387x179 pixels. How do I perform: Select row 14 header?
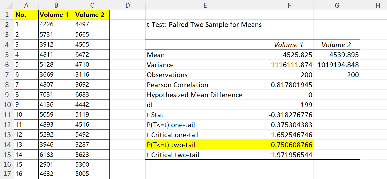click(7, 144)
